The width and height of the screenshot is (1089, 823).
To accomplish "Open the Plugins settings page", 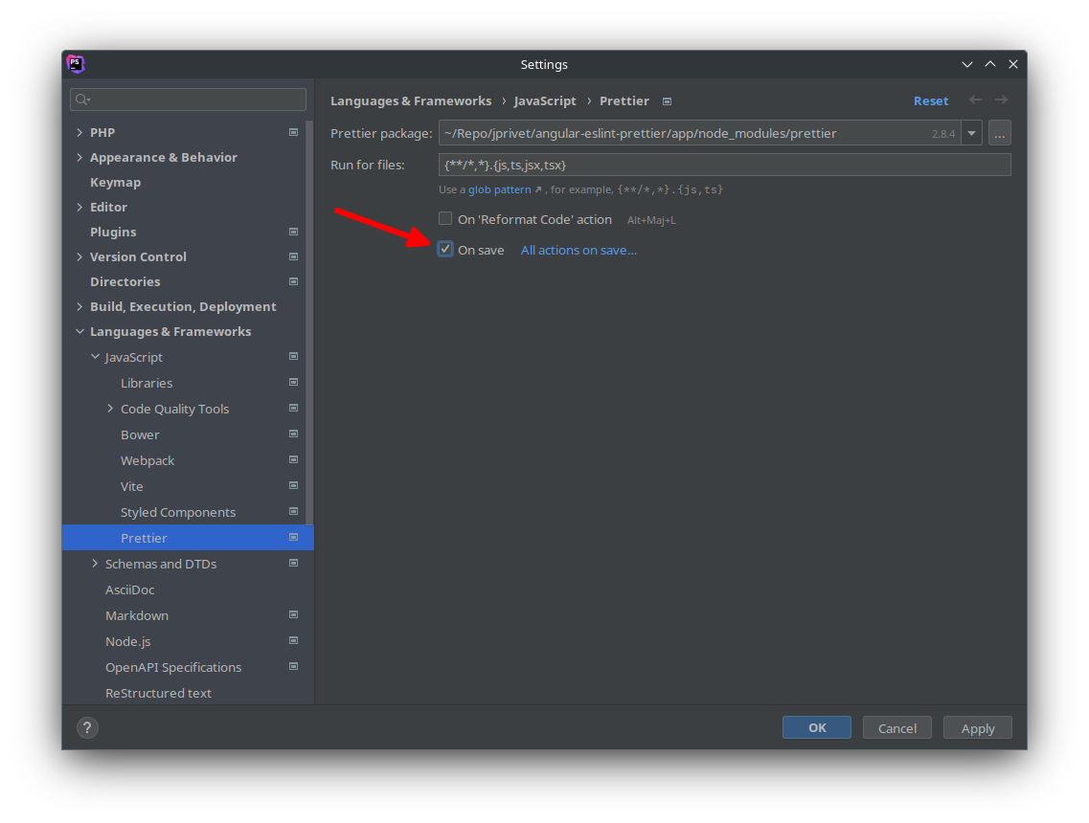I will tap(113, 232).
